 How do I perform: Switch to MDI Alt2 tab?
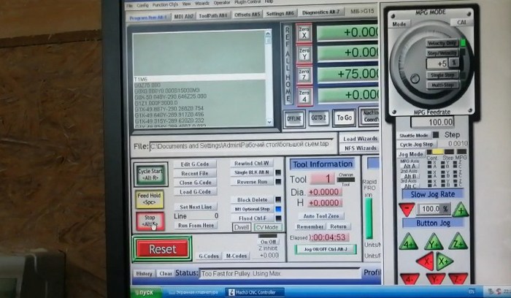tap(183, 16)
